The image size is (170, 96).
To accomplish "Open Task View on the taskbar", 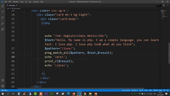I will (x=13, y=94).
